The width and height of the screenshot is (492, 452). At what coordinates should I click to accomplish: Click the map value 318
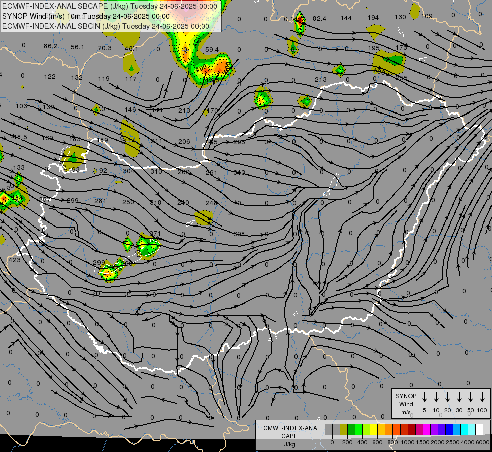click(x=155, y=202)
